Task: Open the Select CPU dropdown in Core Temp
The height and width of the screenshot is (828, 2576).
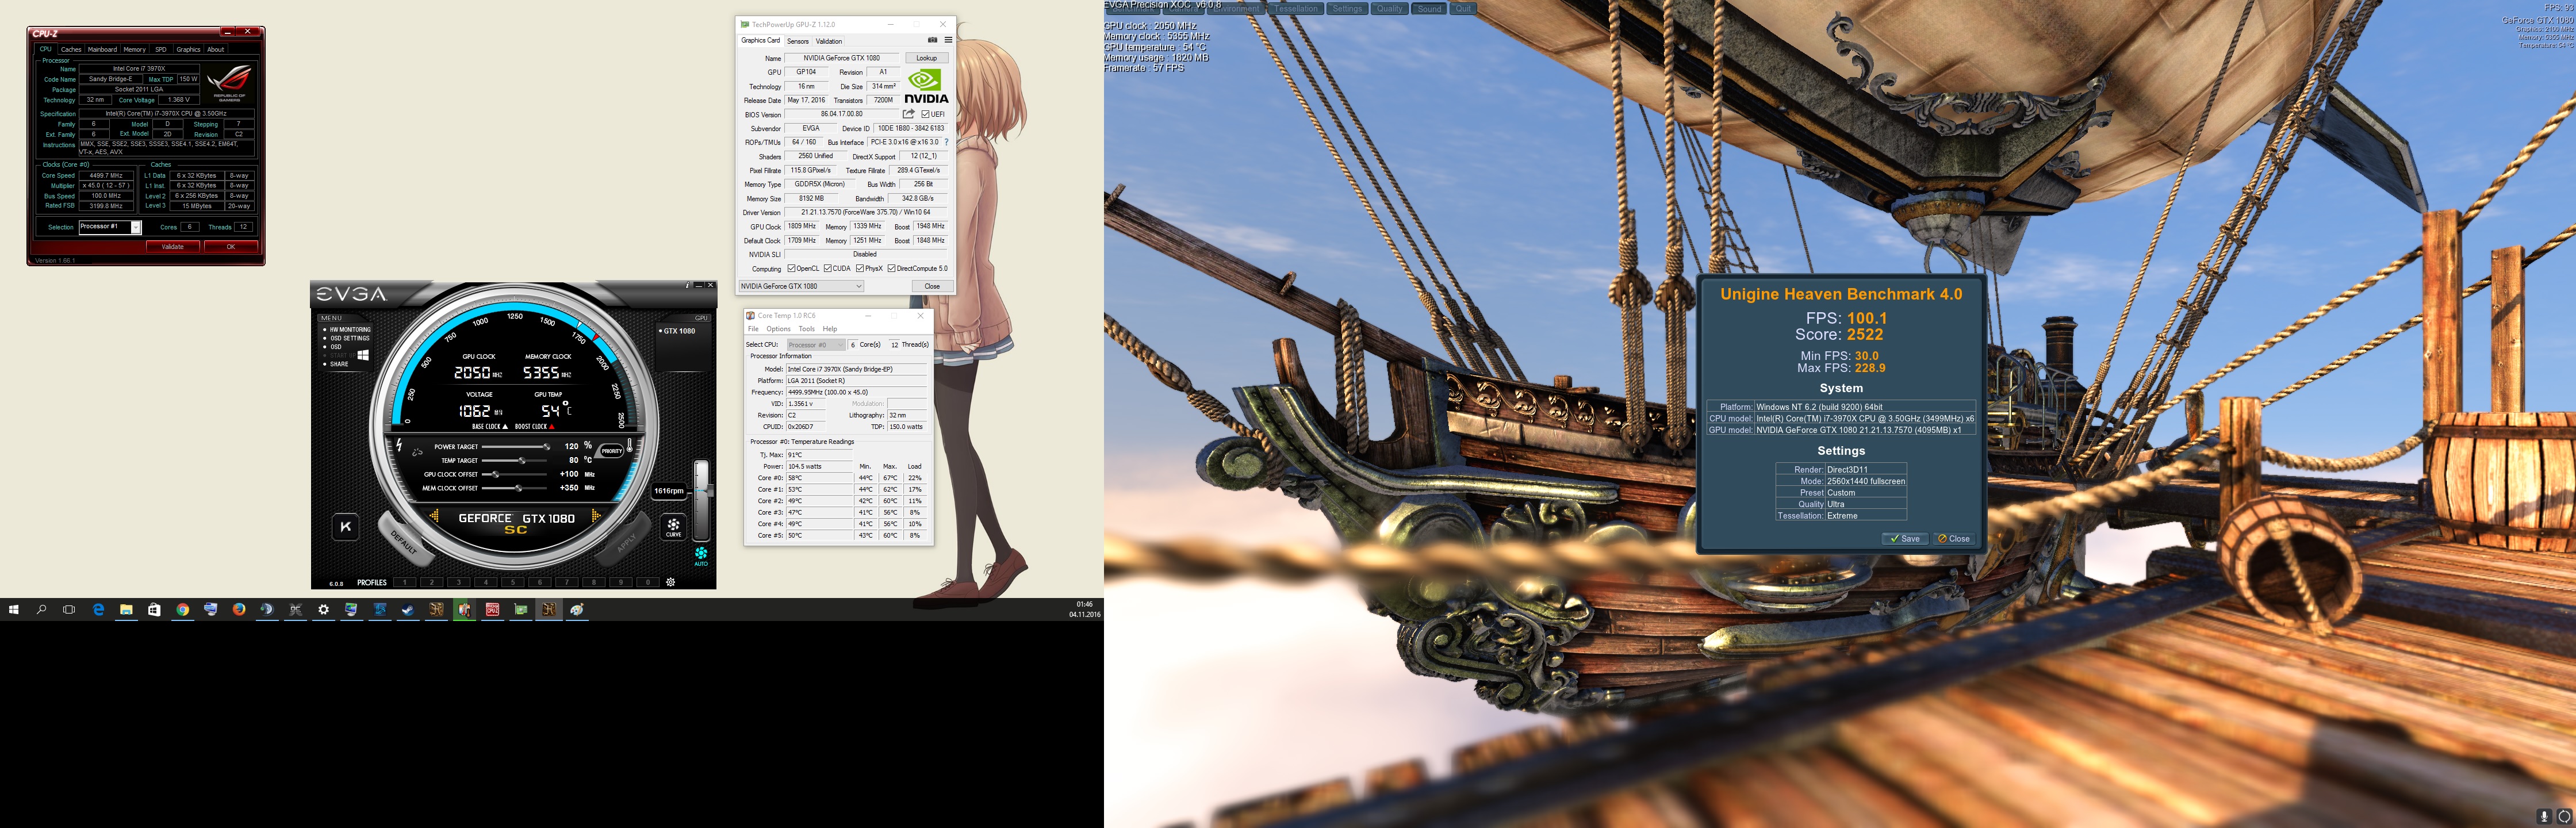Action: click(x=816, y=345)
